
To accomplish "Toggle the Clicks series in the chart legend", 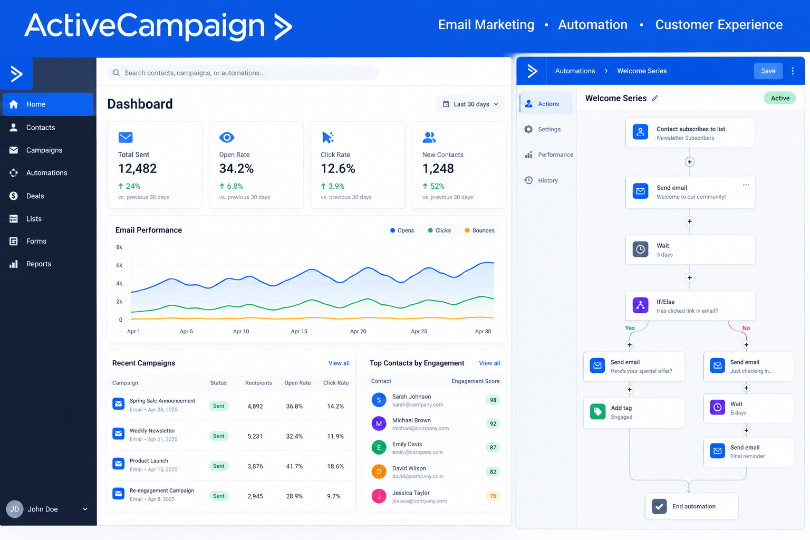I will click(x=439, y=230).
